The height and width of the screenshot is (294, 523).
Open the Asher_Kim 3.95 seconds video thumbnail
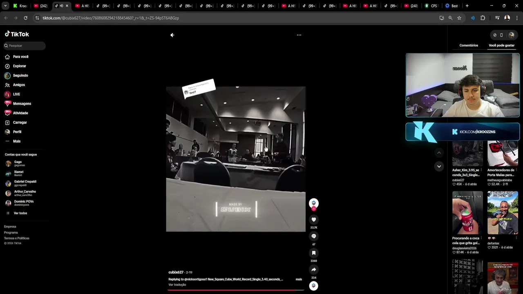click(467, 154)
